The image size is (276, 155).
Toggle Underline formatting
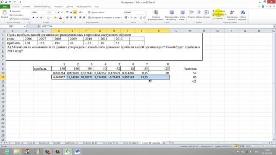(x=41, y=18)
